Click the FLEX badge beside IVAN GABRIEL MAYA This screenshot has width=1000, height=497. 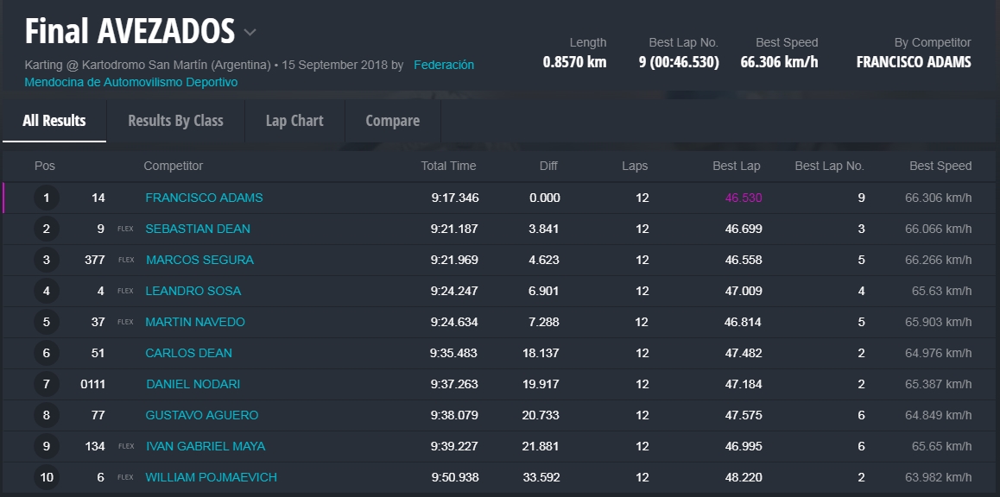point(126,446)
